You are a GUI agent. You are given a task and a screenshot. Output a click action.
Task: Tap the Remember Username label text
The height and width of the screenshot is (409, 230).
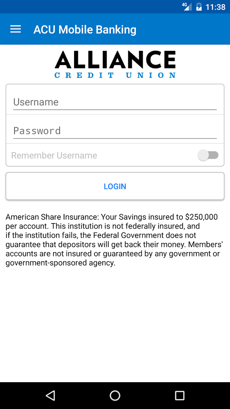(54, 155)
